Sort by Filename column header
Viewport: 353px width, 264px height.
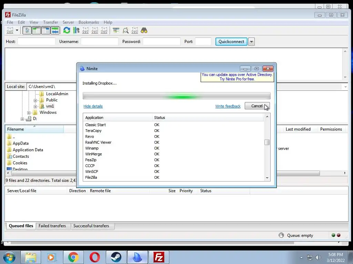[x=34, y=129]
